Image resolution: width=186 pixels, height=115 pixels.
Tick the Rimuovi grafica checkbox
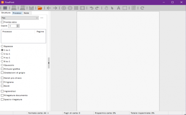(x=2, y=69)
